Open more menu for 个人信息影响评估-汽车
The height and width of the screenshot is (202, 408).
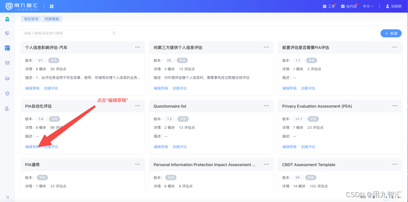[x=137, y=47]
